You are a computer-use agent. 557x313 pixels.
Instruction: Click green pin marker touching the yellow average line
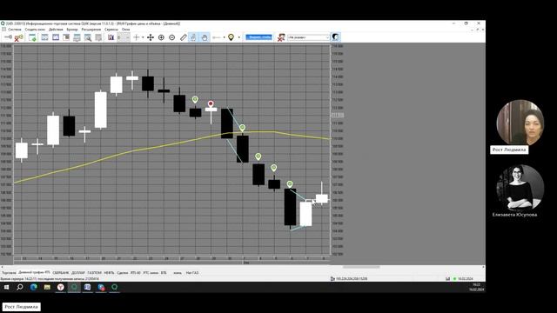point(242,128)
